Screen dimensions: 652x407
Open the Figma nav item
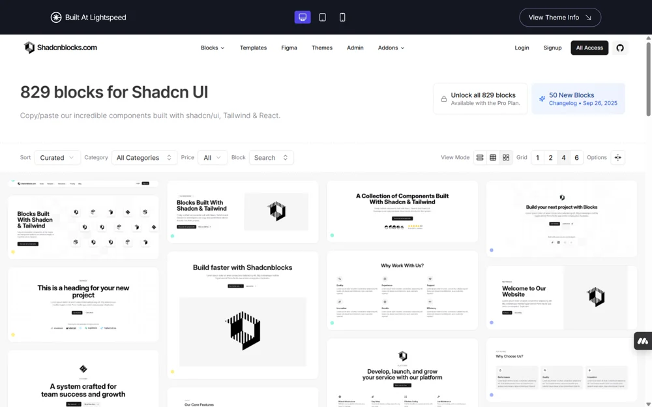point(289,48)
